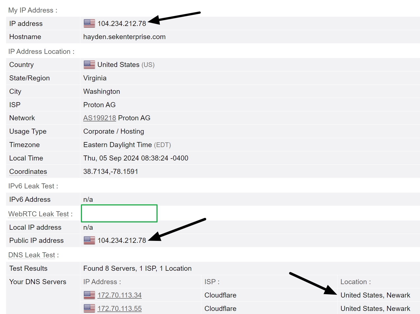Open the AS199218 network link

(100, 118)
